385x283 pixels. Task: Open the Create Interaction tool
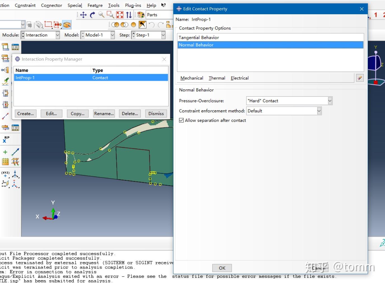(x=5, y=47)
